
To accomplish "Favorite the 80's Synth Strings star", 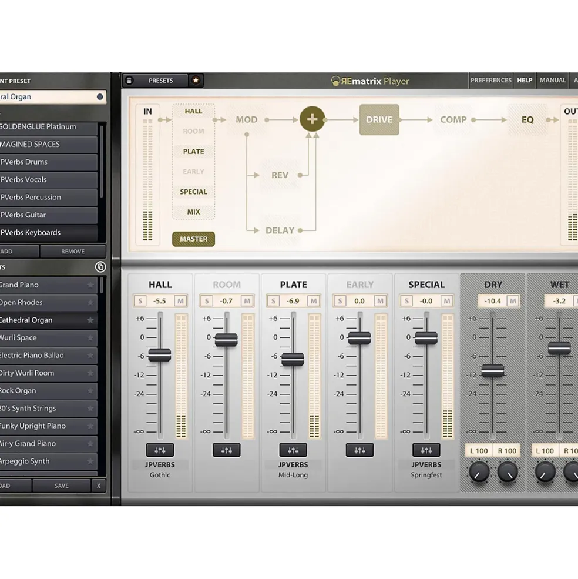I will [90, 409].
